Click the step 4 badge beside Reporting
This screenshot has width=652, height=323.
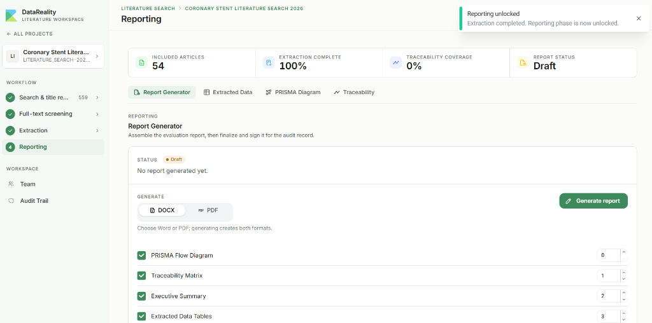[x=10, y=147]
